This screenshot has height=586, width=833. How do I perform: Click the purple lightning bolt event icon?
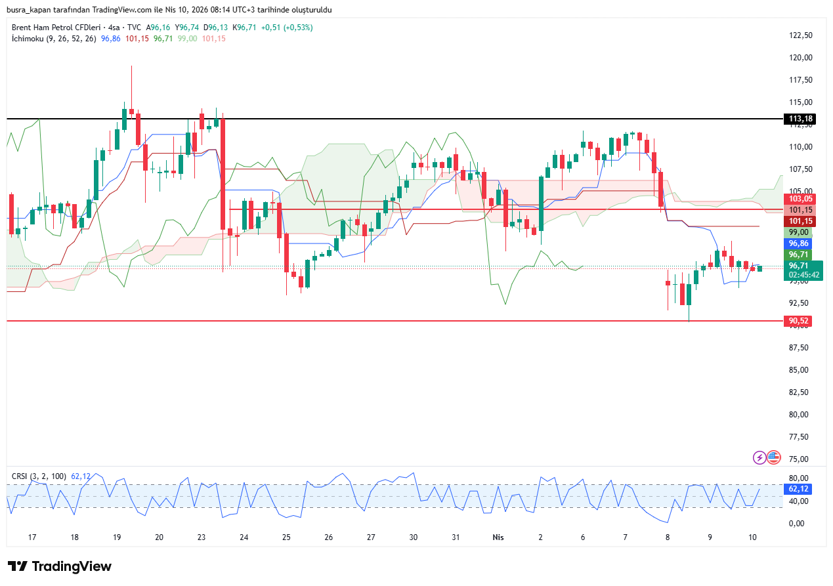pyautogui.click(x=759, y=457)
